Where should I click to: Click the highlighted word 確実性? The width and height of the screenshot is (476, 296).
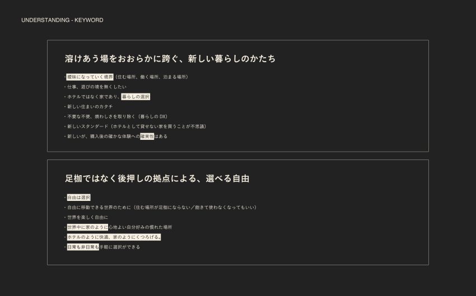[x=147, y=137]
